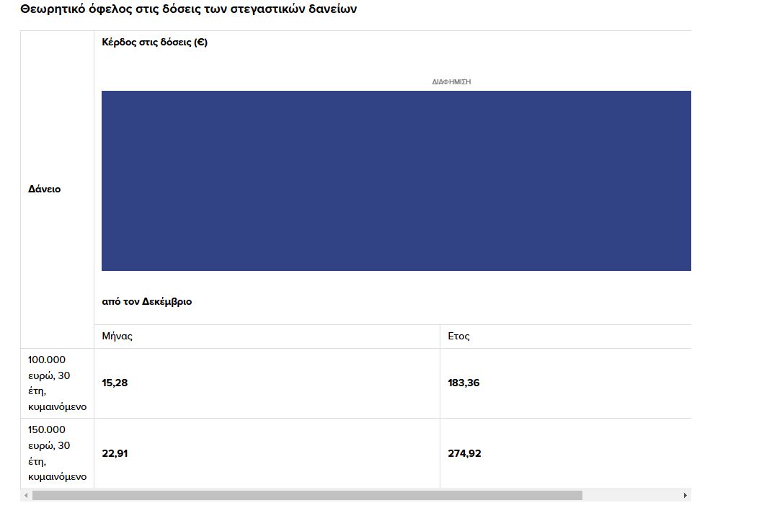Click the ΔΙΑΦΗΜΙΣΗ label above the banner
This screenshot has height=508, width=759.
(x=451, y=82)
